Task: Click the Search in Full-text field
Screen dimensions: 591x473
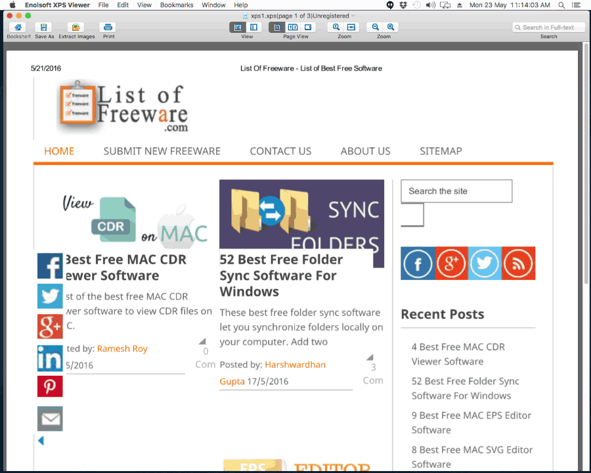Action: click(x=548, y=27)
